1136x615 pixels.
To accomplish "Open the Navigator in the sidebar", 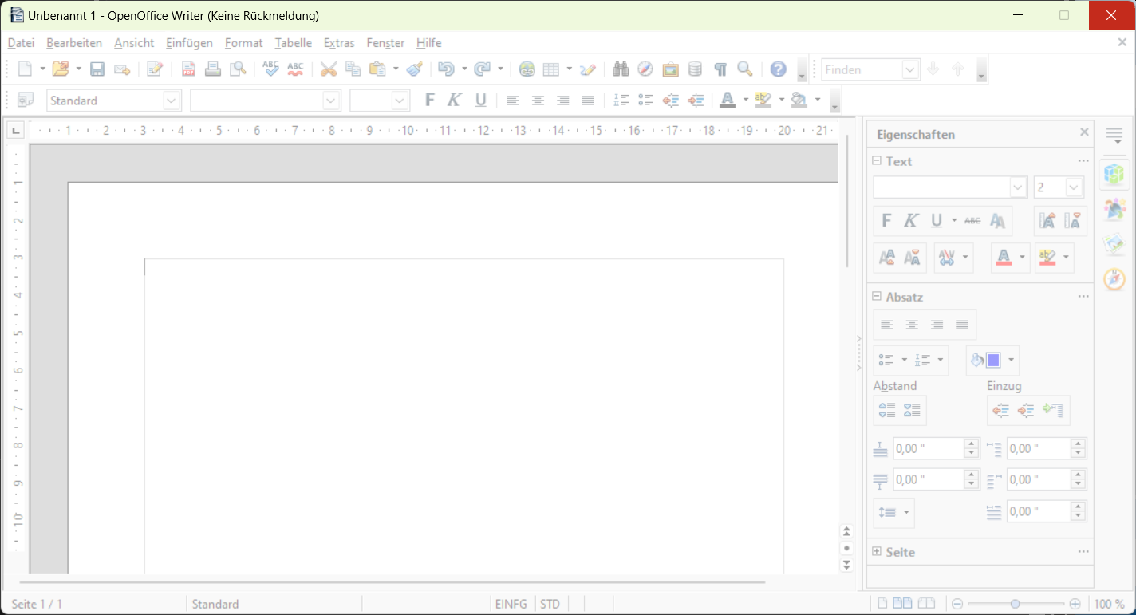I will [1114, 279].
